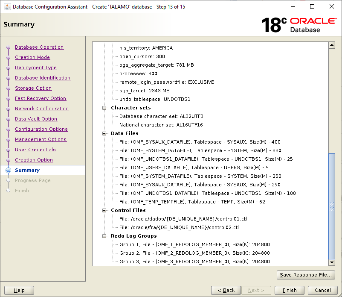The height and width of the screenshot is (297, 342).
Task: Click Save Response File button
Action: (306, 275)
